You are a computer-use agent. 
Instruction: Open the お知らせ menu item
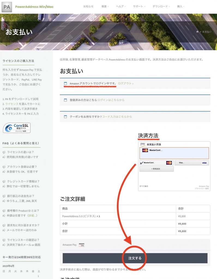(x=88, y=7)
